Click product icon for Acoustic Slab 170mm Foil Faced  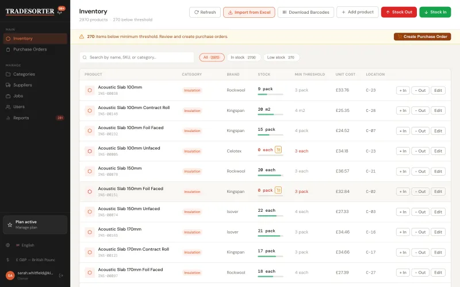click(90, 273)
